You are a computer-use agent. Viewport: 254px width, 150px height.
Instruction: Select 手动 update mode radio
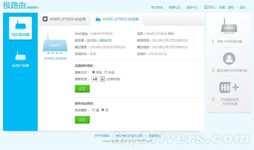(x=106, y=72)
